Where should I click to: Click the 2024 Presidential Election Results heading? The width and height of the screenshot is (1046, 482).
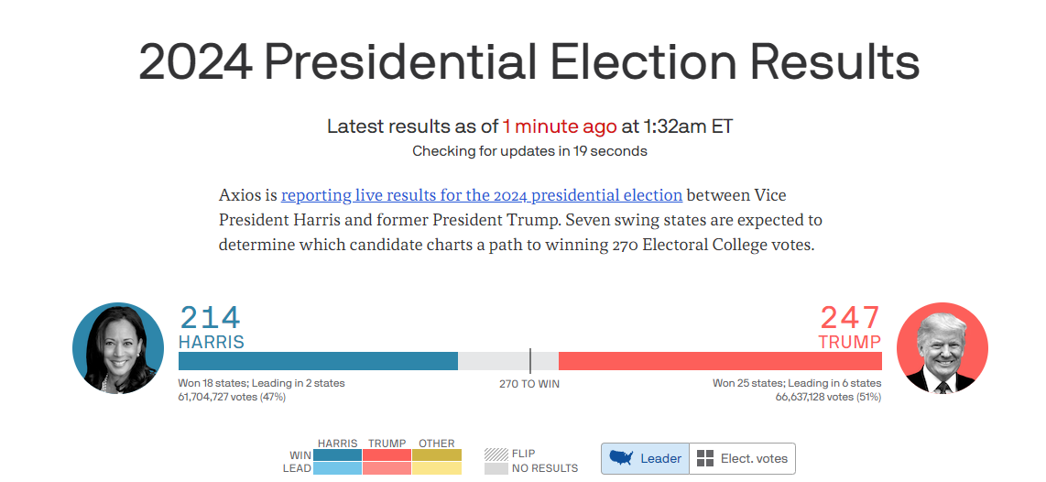click(529, 61)
